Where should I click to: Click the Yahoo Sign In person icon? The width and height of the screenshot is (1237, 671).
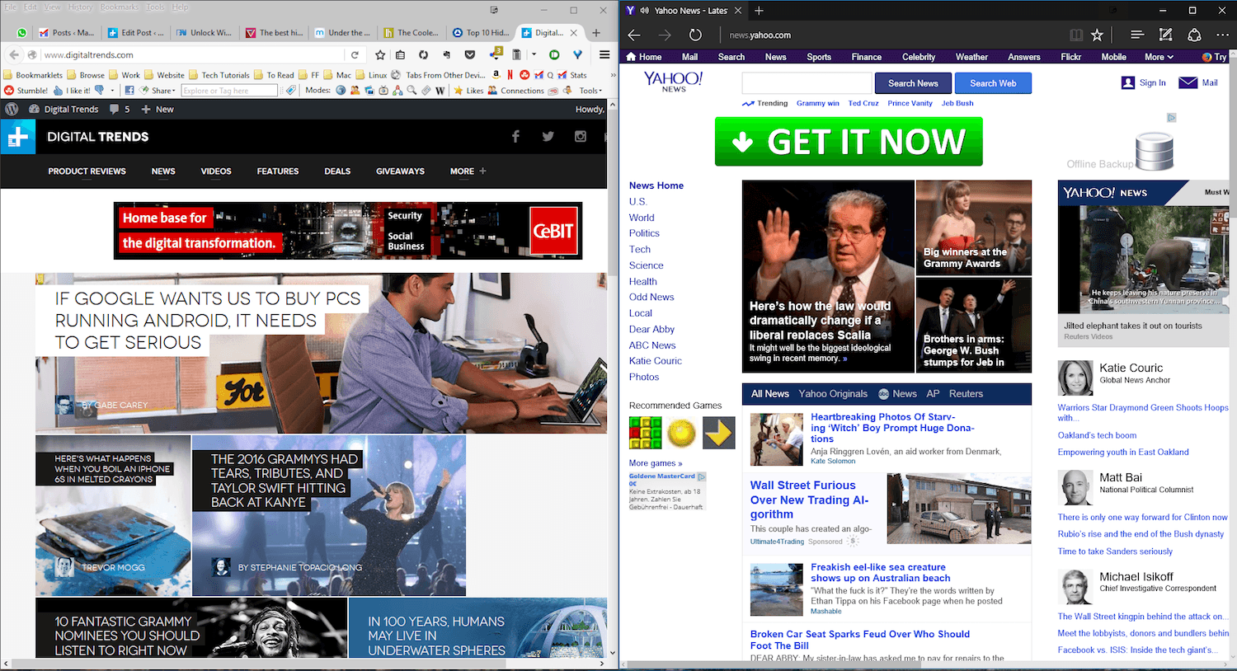tap(1128, 82)
